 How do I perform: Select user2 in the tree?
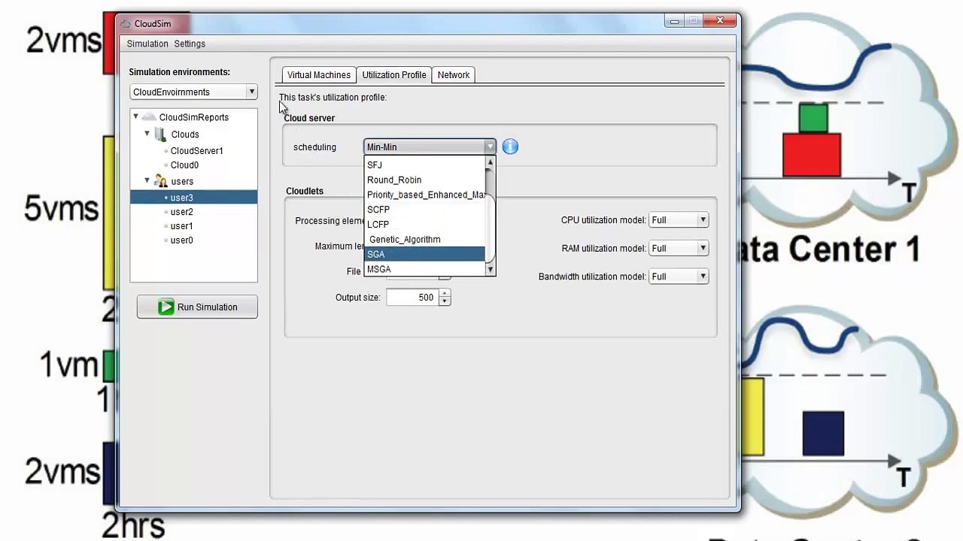pyautogui.click(x=181, y=212)
